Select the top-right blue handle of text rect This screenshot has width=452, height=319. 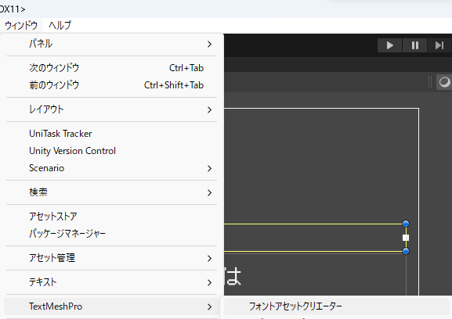(x=406, y=224)
